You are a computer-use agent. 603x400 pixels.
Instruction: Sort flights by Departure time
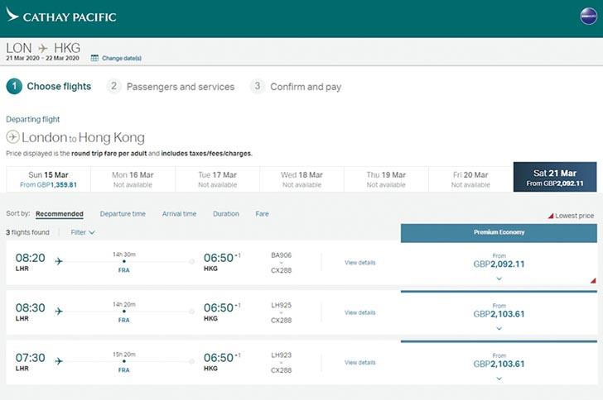(x=123, y=214)
